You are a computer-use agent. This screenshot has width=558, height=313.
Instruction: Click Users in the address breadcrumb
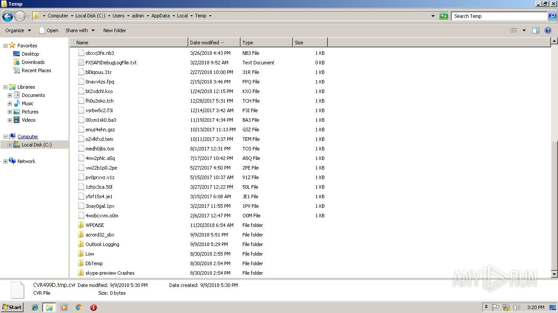[118, 16]
